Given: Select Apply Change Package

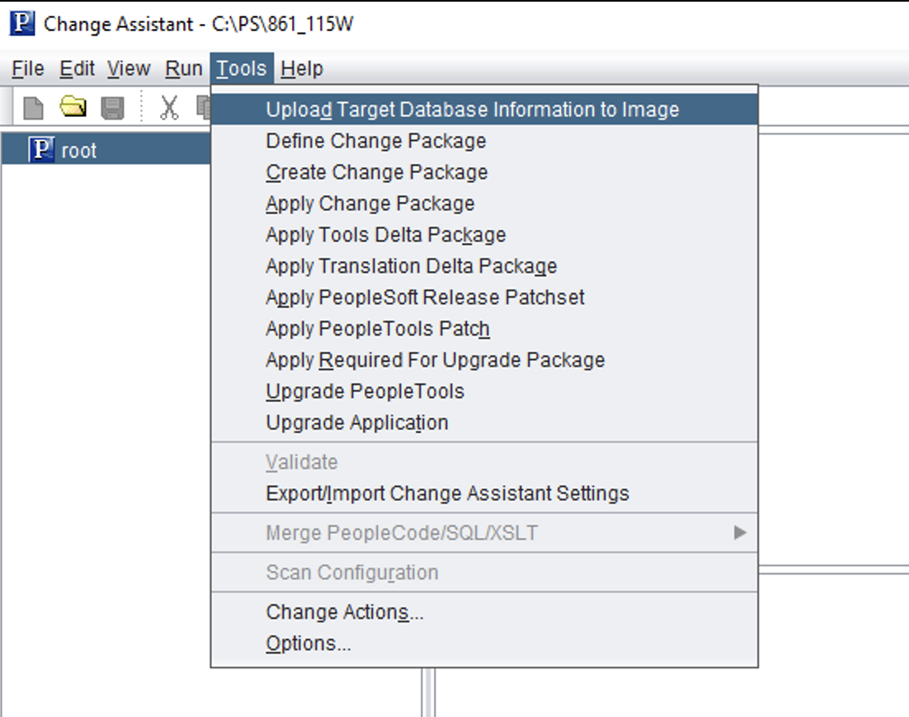Looking at the screenshot, I should tap(370, 203).
